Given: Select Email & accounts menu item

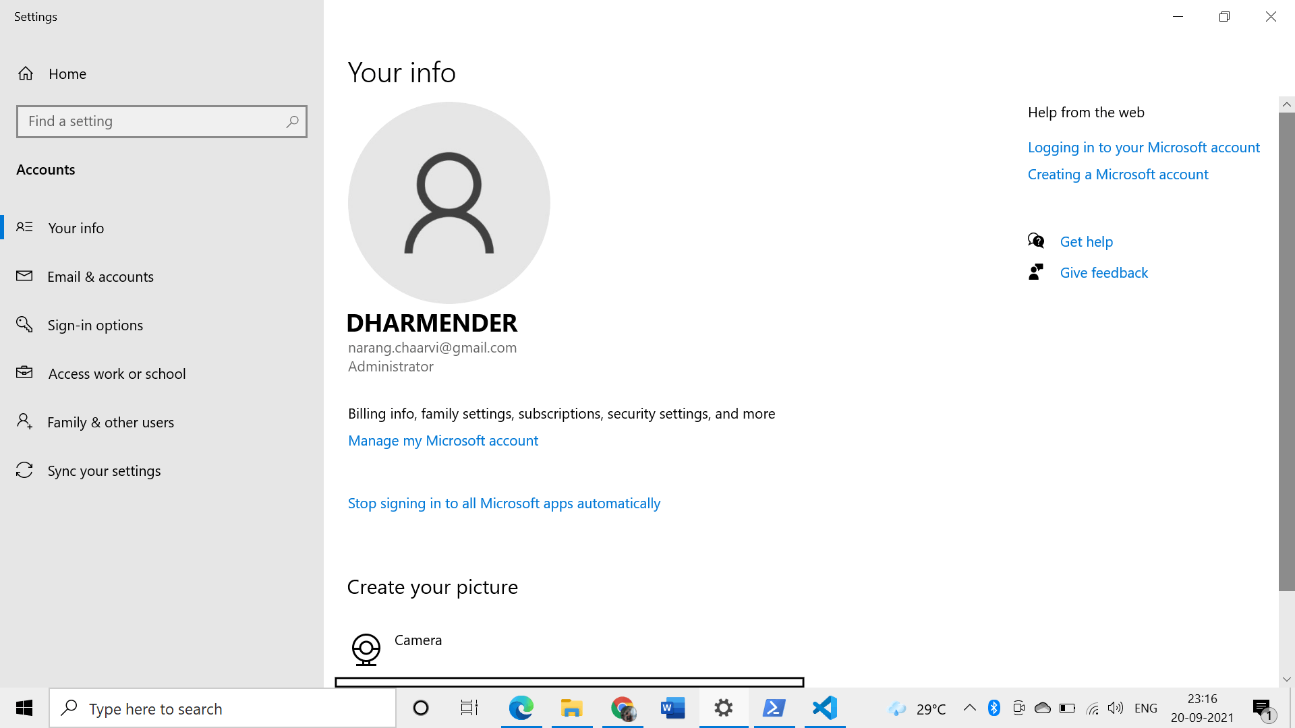Looking at the screenshot, I should tap(100, 276).
